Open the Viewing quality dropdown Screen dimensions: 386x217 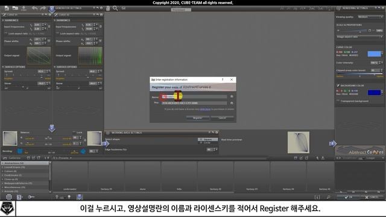[370, 17]
